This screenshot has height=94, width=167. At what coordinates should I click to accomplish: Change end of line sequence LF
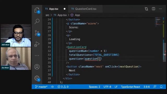tap(116, 87)
